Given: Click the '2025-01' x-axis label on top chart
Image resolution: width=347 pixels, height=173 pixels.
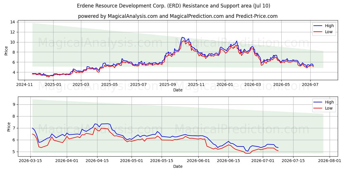Looking at the screenshot, I should [53, 85].
